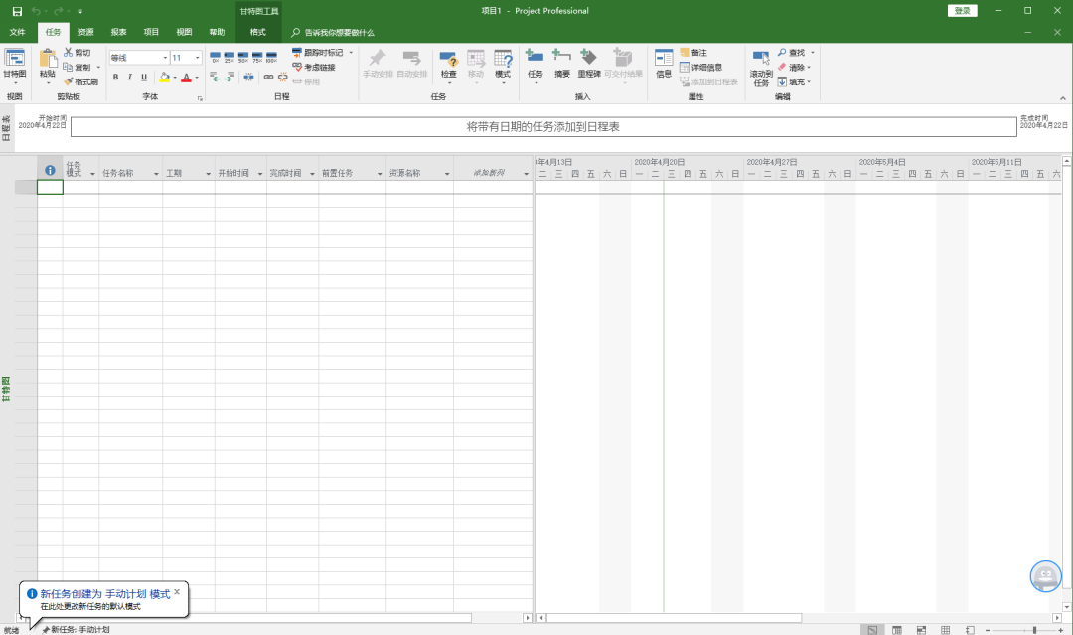Close the manual schedule mode tooltip
Screen dimensions: 1073x635
(x=177, y=592)
